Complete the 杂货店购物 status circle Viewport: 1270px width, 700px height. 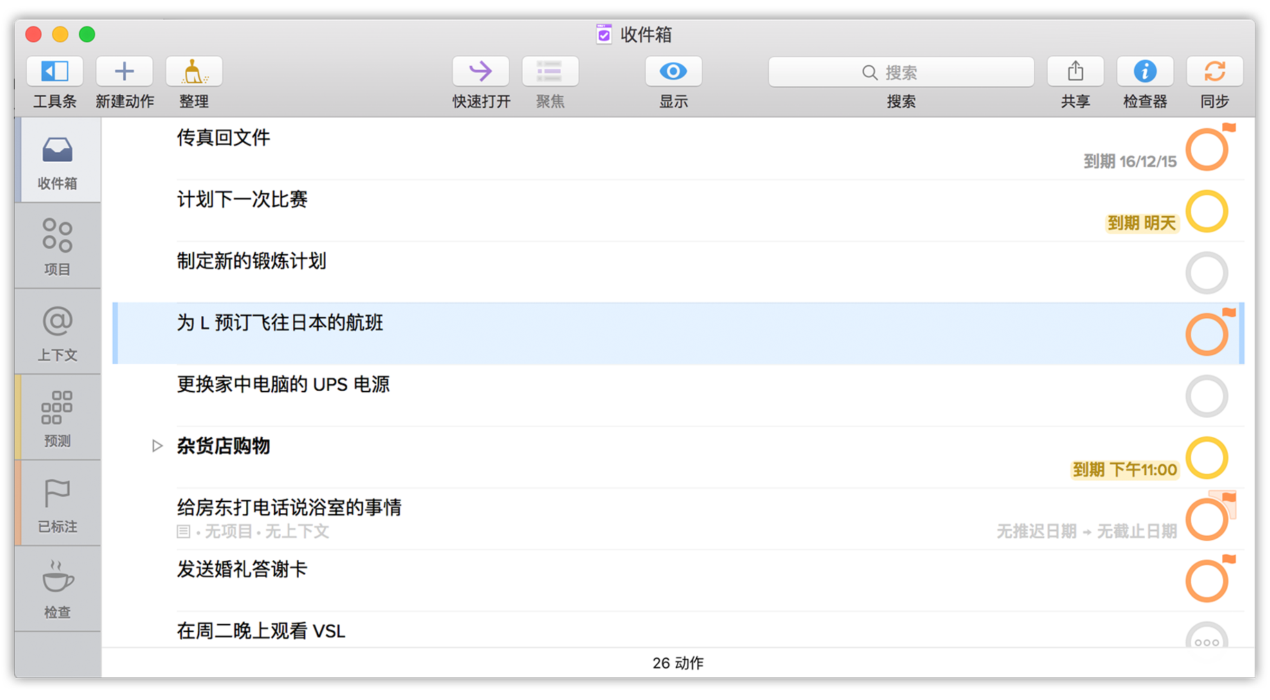tap(1207, 458)
